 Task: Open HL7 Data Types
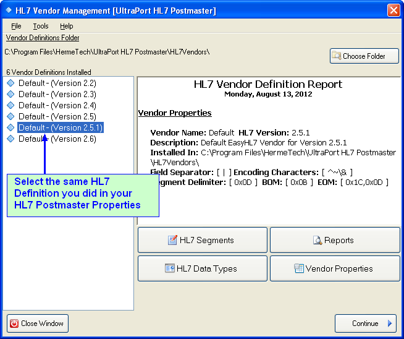[x=203, y=268]
